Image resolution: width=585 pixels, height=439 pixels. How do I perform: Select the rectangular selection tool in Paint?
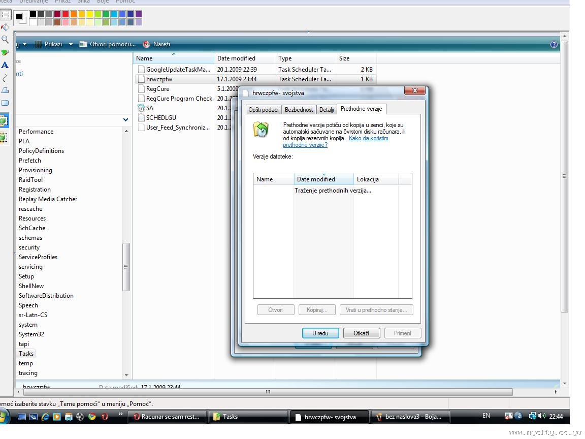click(x=6, y=15)
